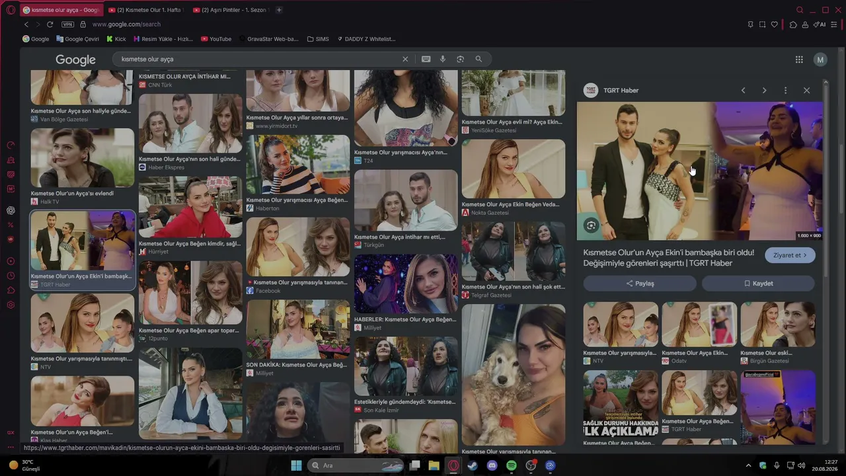Select the kısmetse olur ayça Google tab
This screenshot has width=846, height=476.
pyautogui.click(x=62, y=10)
